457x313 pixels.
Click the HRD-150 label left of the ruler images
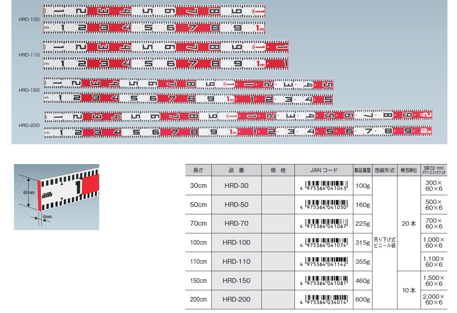coord(29,90)
